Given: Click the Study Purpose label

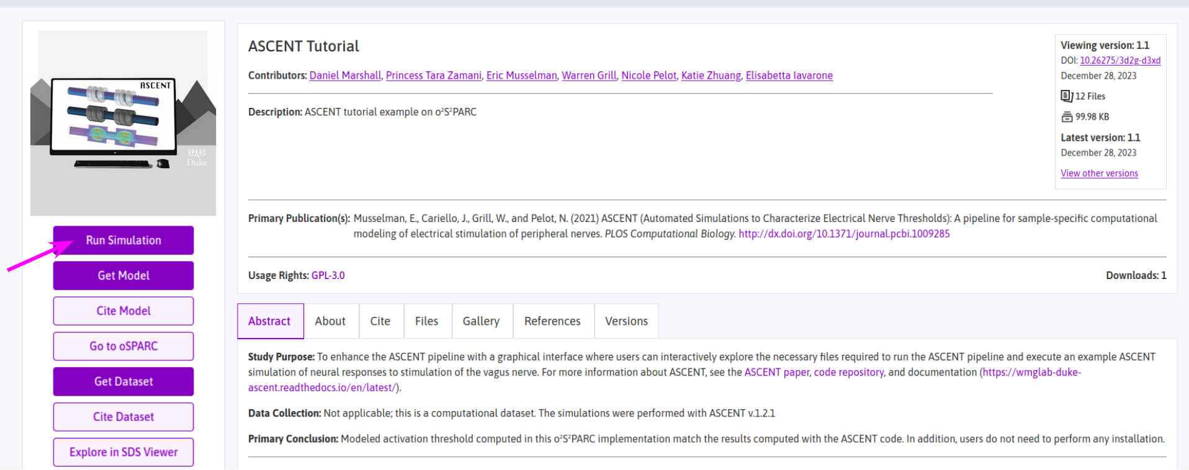Looking at the screenshot, I should coord(281,357).
